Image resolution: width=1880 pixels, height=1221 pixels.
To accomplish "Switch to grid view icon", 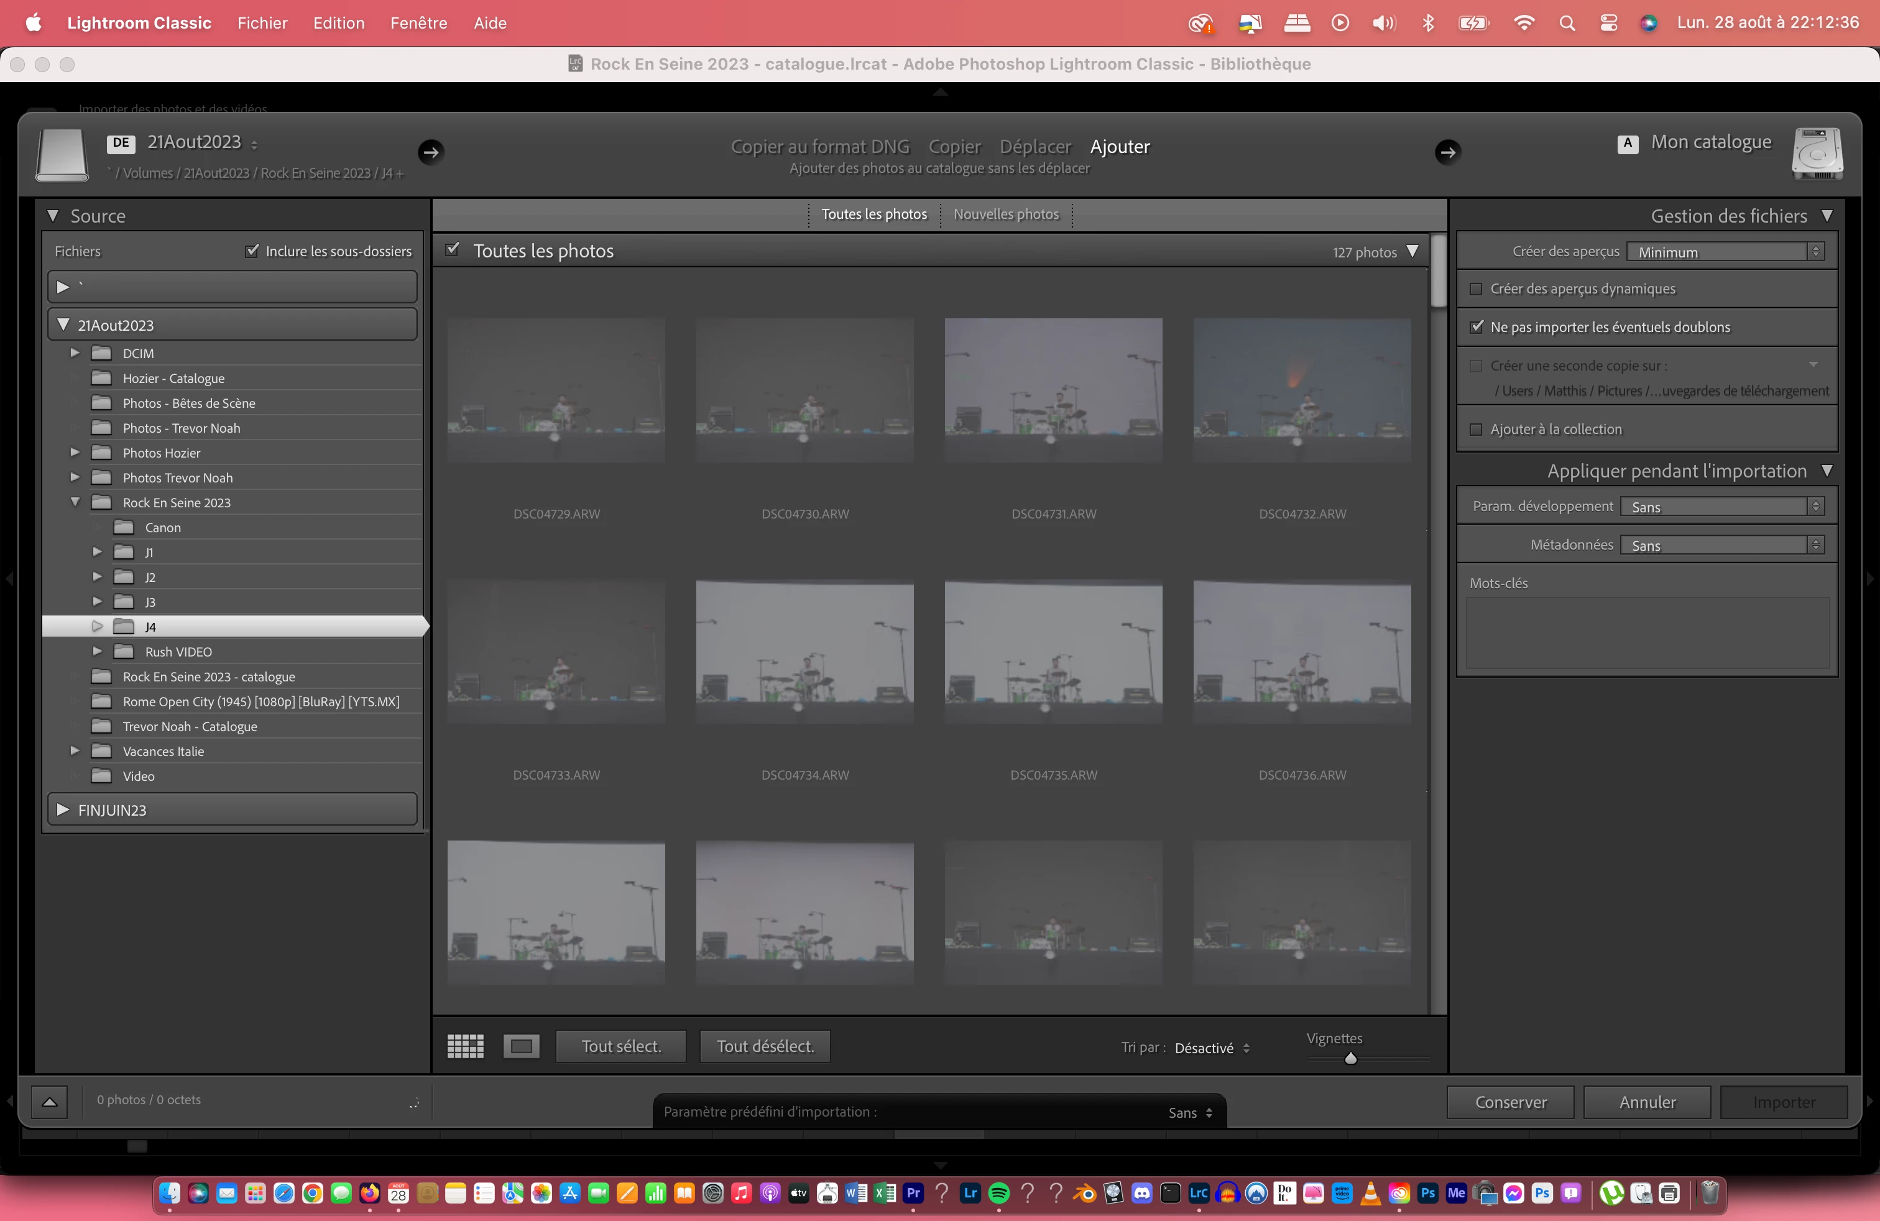I will (x=465, y=1046).
